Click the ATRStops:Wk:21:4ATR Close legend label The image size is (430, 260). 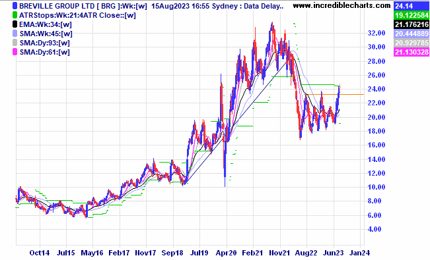77,15
